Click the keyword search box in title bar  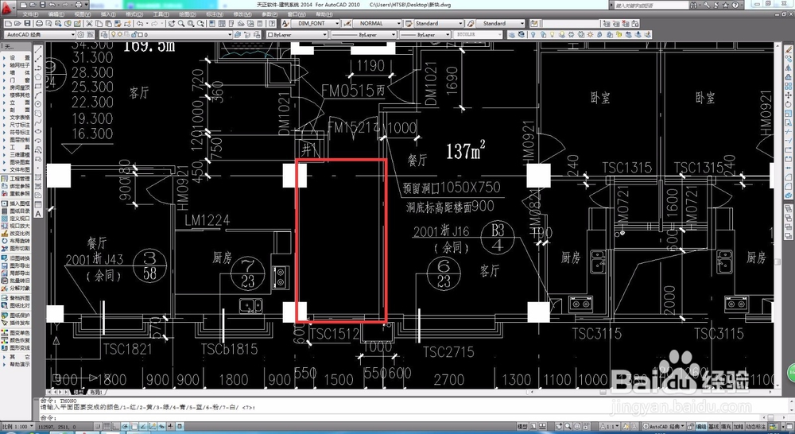coord(651,5)
